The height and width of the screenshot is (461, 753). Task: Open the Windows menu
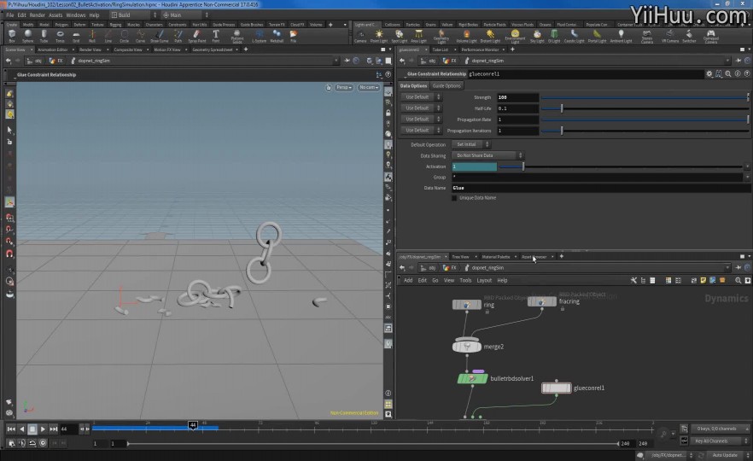tap(75, 15)
